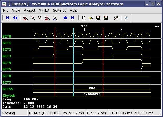163x117 pixels.
Task: Minimize the wxMiniLA window
Action: coord(147,4)
